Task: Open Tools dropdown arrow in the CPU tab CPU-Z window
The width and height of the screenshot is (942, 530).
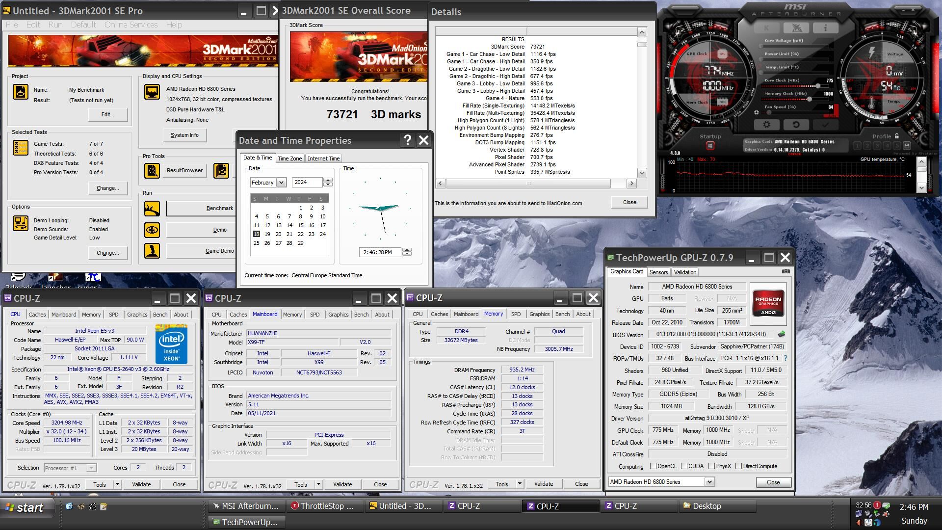Action: click(117, 484)
